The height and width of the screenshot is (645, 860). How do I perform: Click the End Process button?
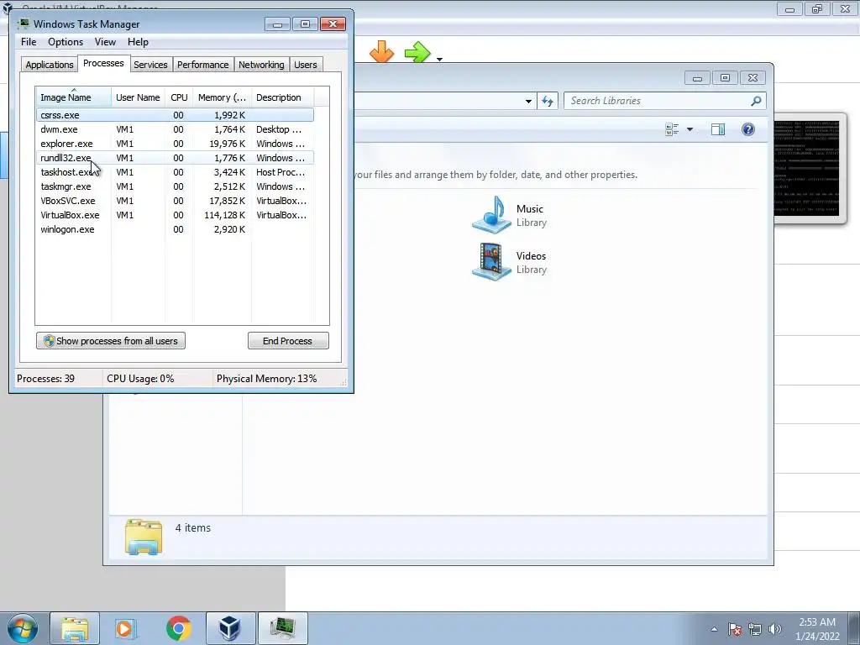pos(288,341)
